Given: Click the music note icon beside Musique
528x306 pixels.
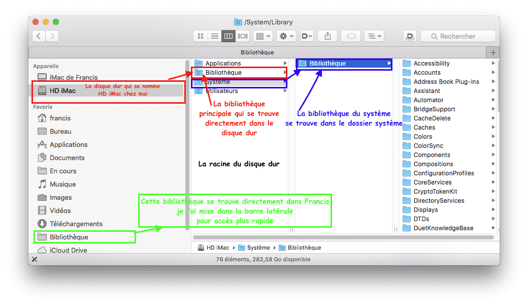Looking at the screenshot, I should [x=42, y=184].
